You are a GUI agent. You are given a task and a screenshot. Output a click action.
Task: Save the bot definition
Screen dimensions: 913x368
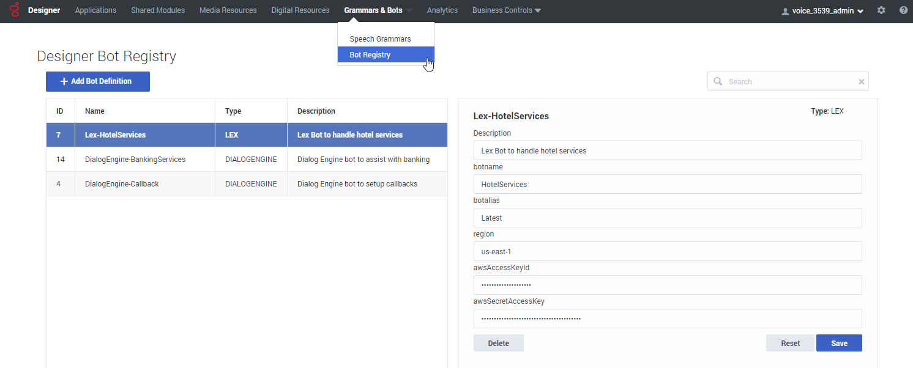[839, 343]
